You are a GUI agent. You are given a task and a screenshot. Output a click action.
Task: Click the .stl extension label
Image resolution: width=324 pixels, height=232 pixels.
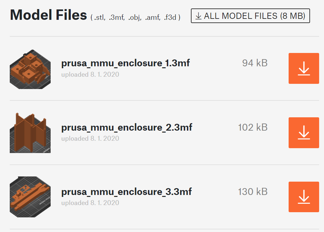pos(100,18)
